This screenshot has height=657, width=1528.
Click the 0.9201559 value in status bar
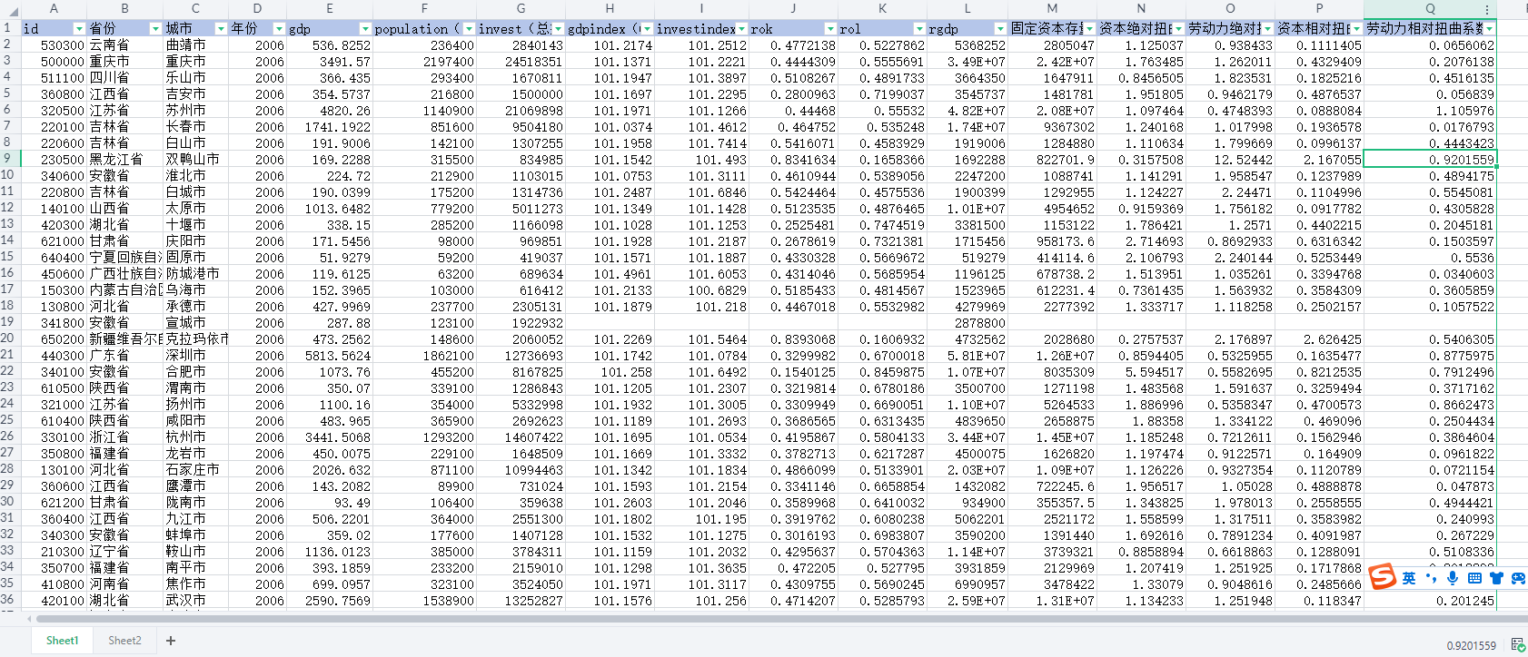[1471, 645]
